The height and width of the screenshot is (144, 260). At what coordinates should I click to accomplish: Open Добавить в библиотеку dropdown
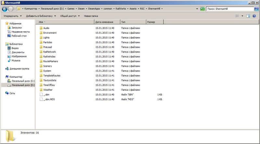pyautogui.click(x=41, y=16)
